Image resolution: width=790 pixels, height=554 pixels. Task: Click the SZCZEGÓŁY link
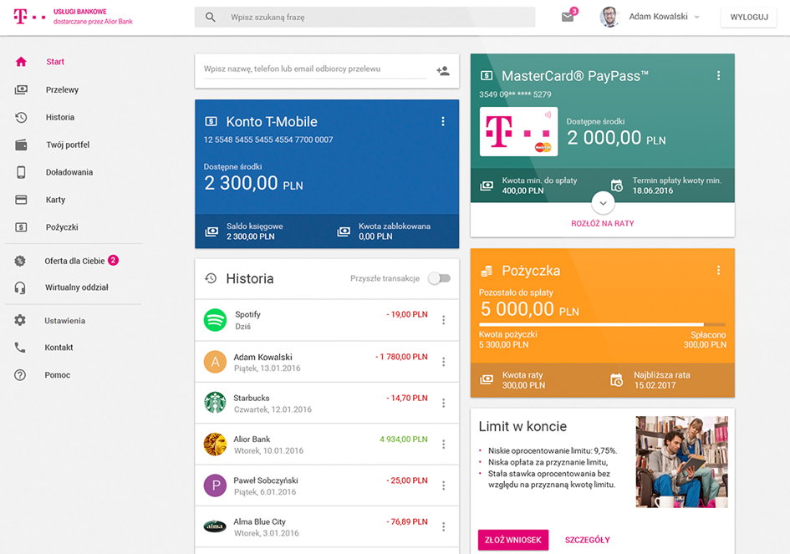pos(588,540)
